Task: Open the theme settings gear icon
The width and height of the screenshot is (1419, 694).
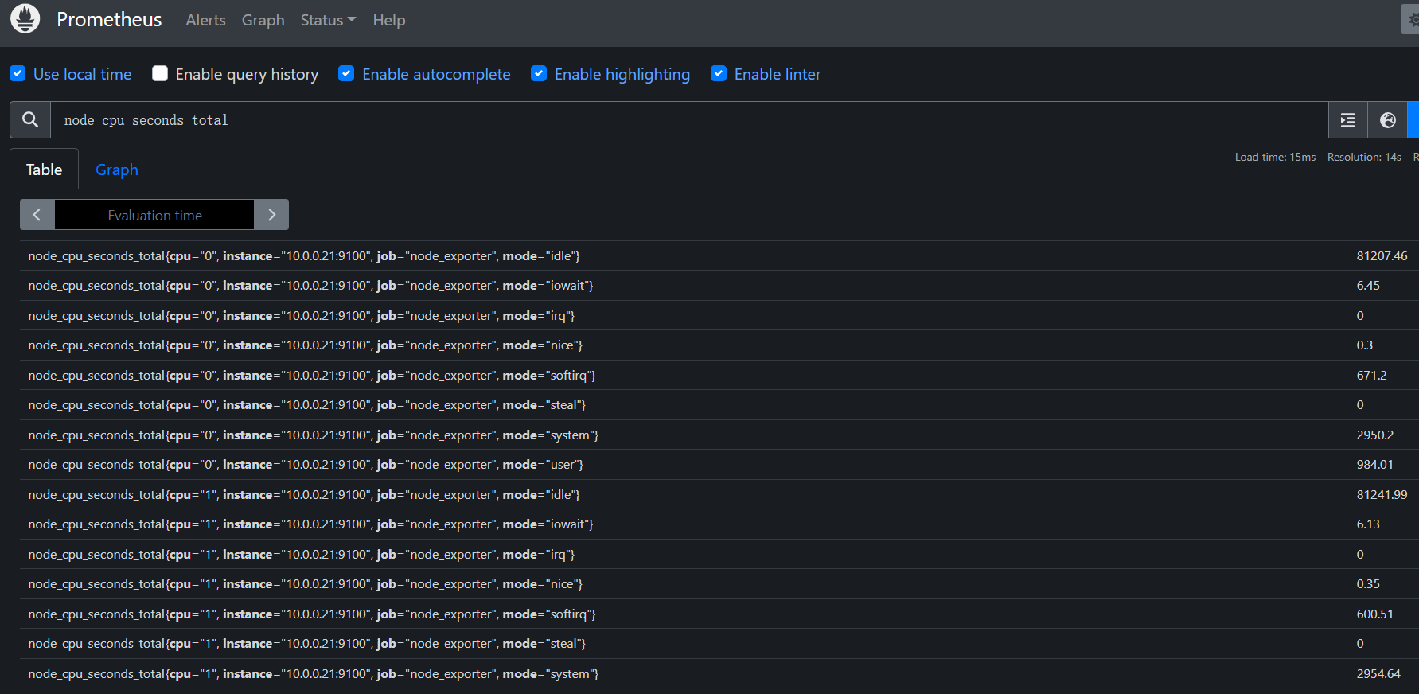Action: click(1411, 20)
